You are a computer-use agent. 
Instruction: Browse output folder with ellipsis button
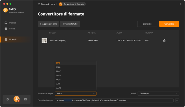(x=177, y=100)
